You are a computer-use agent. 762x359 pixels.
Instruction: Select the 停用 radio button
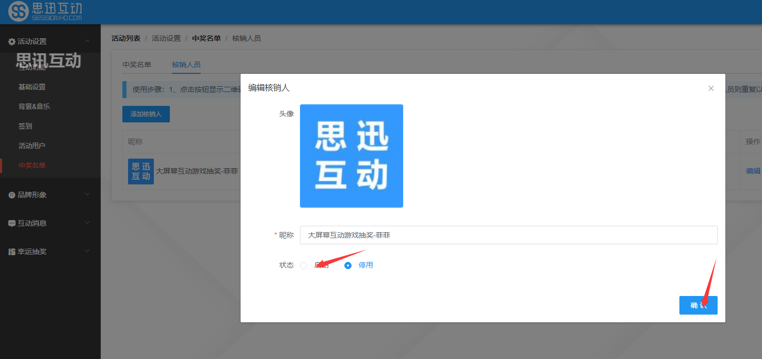coord(348,266)
